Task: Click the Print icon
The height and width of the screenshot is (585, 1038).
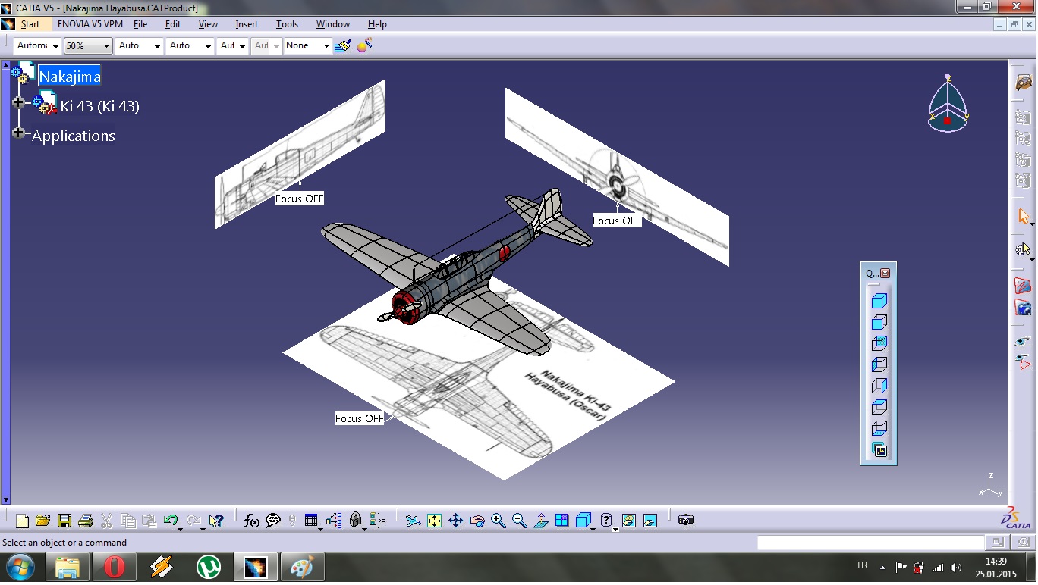Action: 85,521
